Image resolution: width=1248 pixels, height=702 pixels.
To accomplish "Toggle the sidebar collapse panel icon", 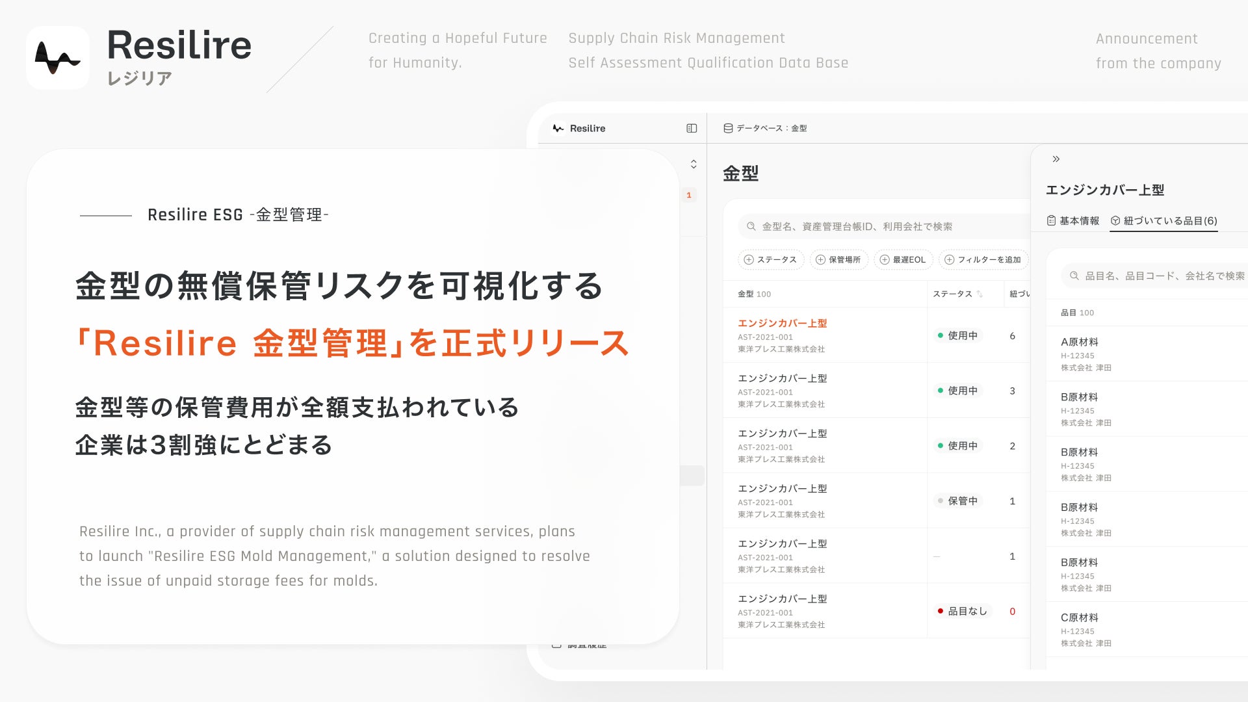I will [x=692, y=129].
